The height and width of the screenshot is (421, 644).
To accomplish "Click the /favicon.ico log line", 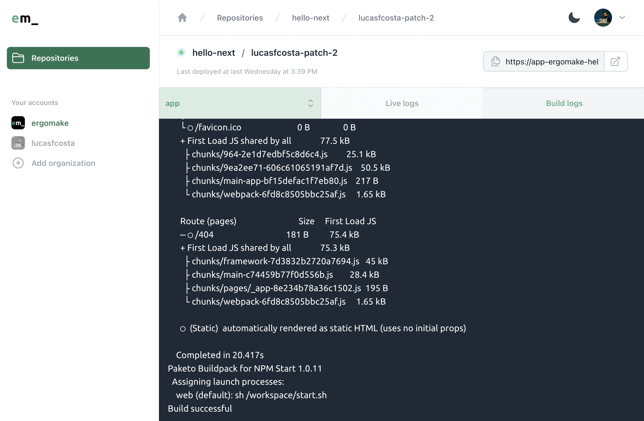I will pos(268,127).
